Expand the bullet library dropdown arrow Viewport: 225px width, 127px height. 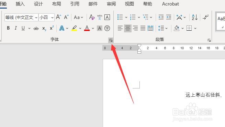click(126, 18)
